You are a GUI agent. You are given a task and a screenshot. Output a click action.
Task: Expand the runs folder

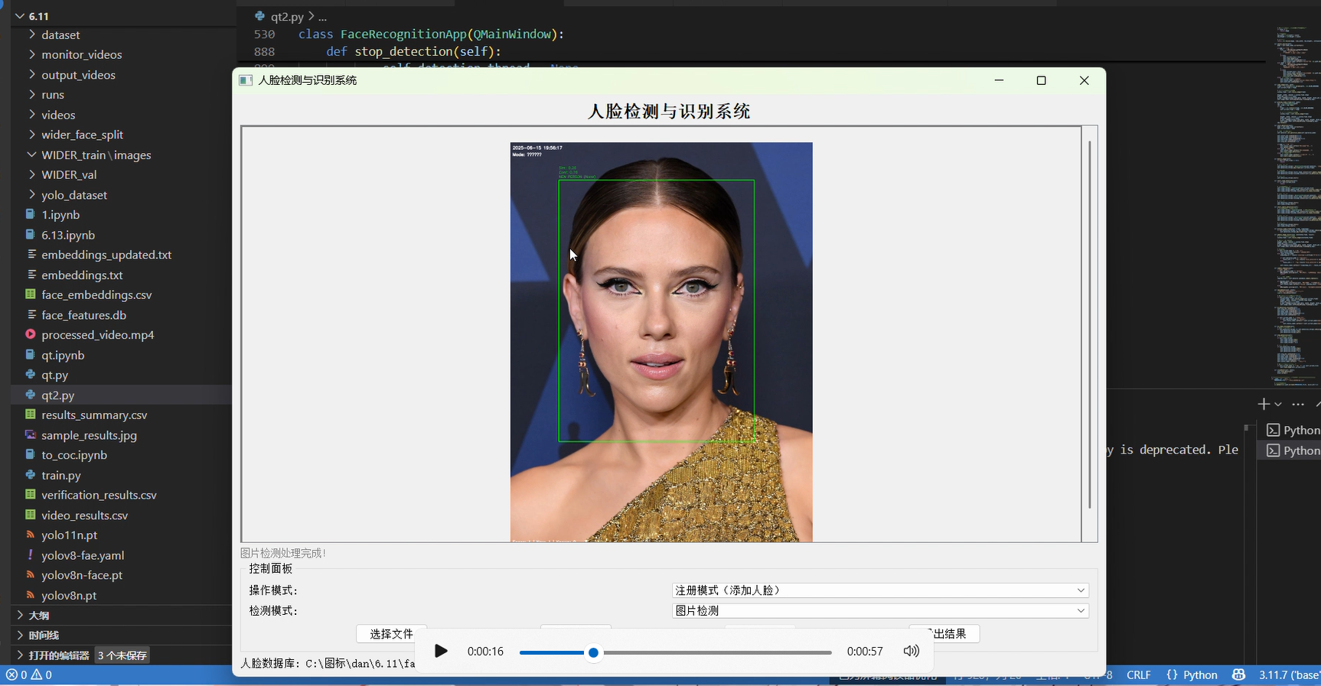coord(32,94)
